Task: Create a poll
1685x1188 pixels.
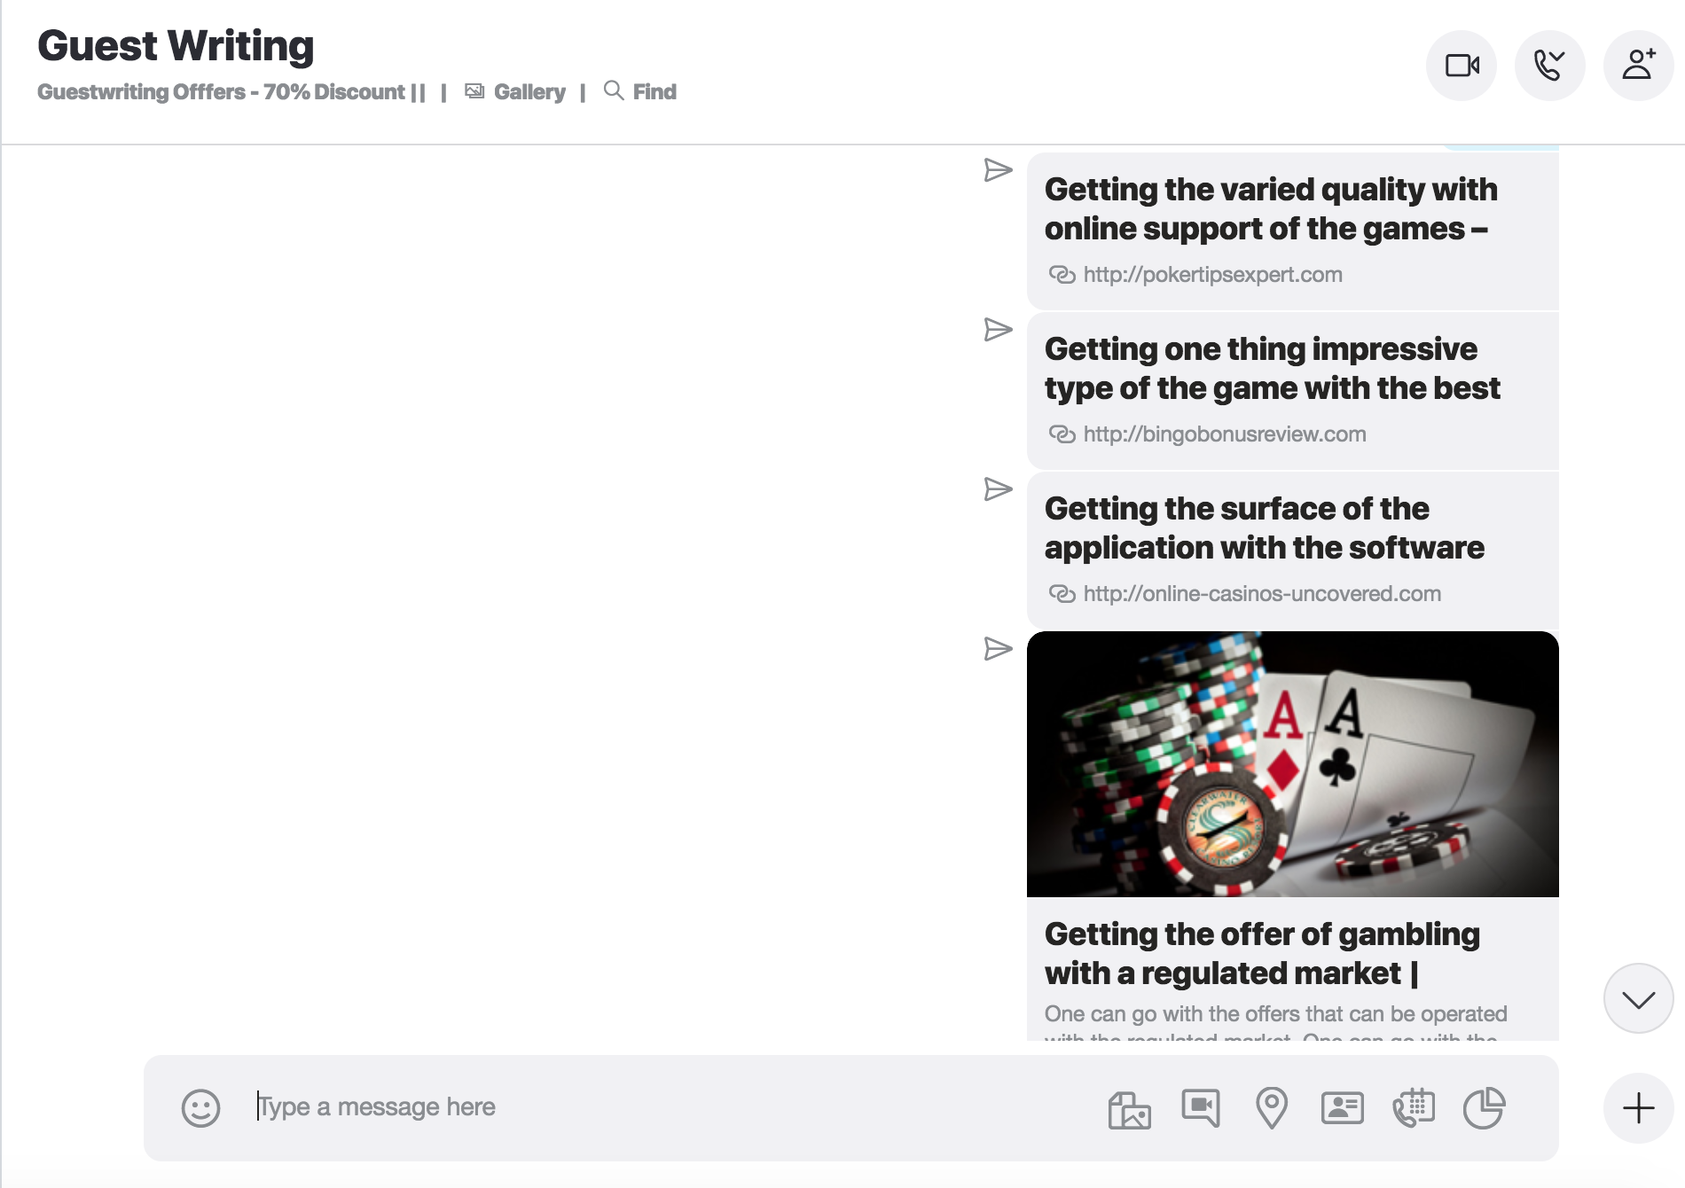Action: 1484,1107
